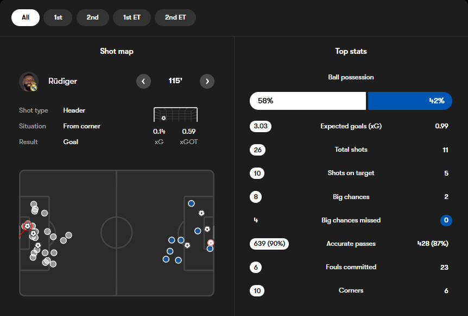
Task: Go to the next shot arrow
Action: tap(207, 82)
